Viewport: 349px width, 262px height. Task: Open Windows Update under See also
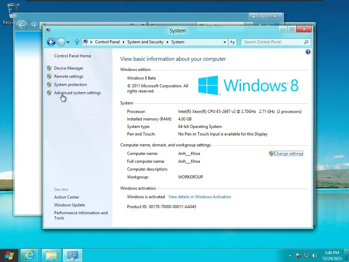coord(70,205)
